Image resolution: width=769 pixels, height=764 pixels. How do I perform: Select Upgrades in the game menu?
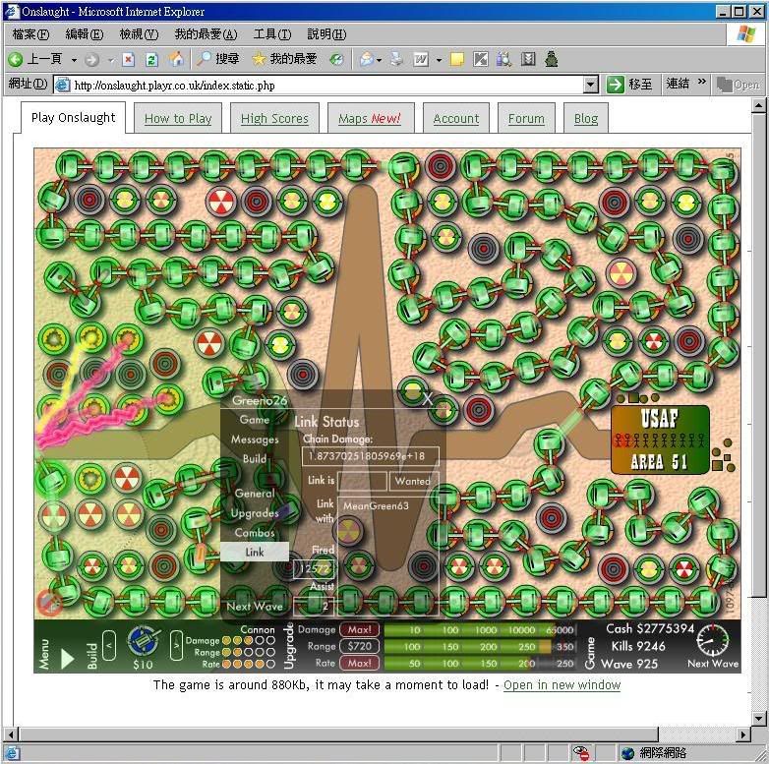[x=255, y=513]
